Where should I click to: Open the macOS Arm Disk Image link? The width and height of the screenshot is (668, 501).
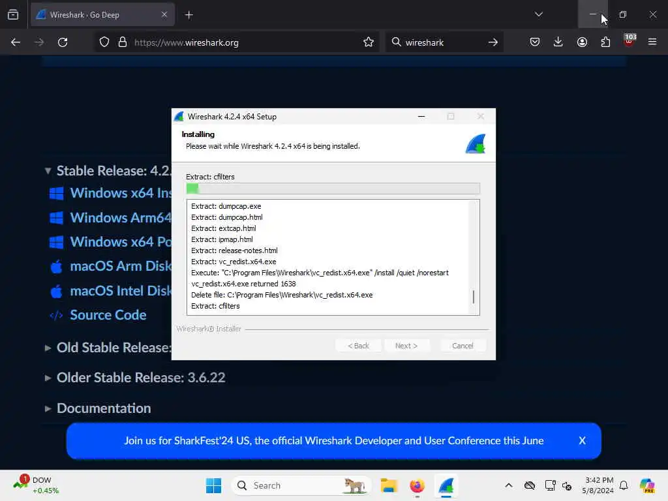point(121,266)
